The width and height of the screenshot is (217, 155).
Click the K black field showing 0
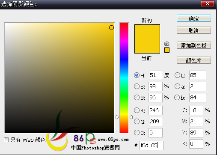tap(196, 144)
